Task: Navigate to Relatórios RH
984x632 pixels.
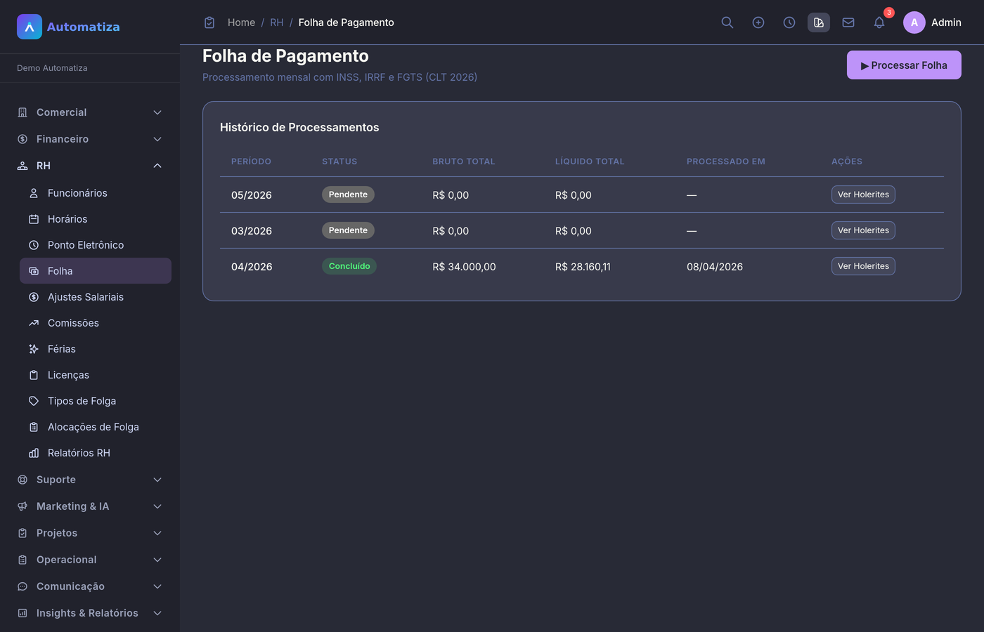Action: tap(96, 453)
